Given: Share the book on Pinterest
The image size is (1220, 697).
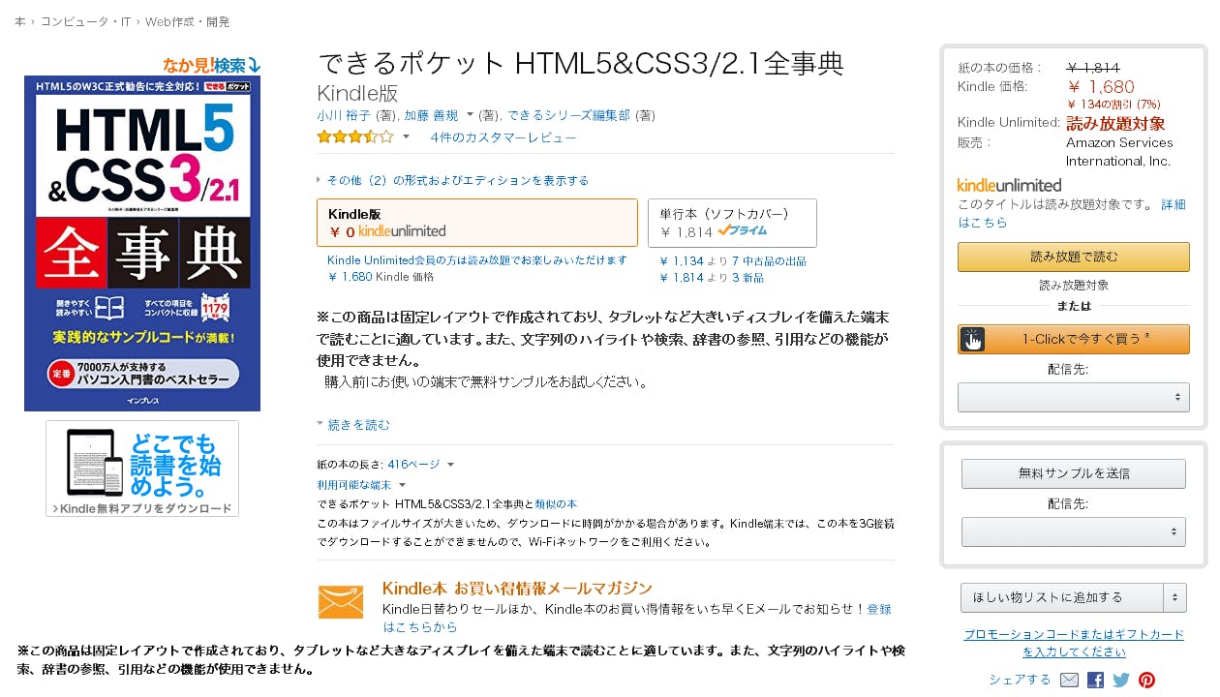Looking at the screenshot, I should pyautogui.click(x=1147, y=680).
